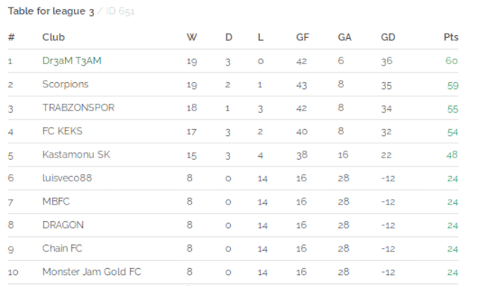The height and width of the screenshot is (286, 478).
Task: Click the GD column header
Action: [x=388, y=37]
